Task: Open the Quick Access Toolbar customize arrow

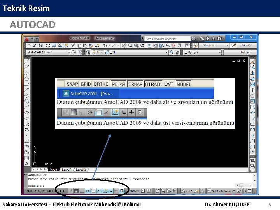Action: click(37, 38)
